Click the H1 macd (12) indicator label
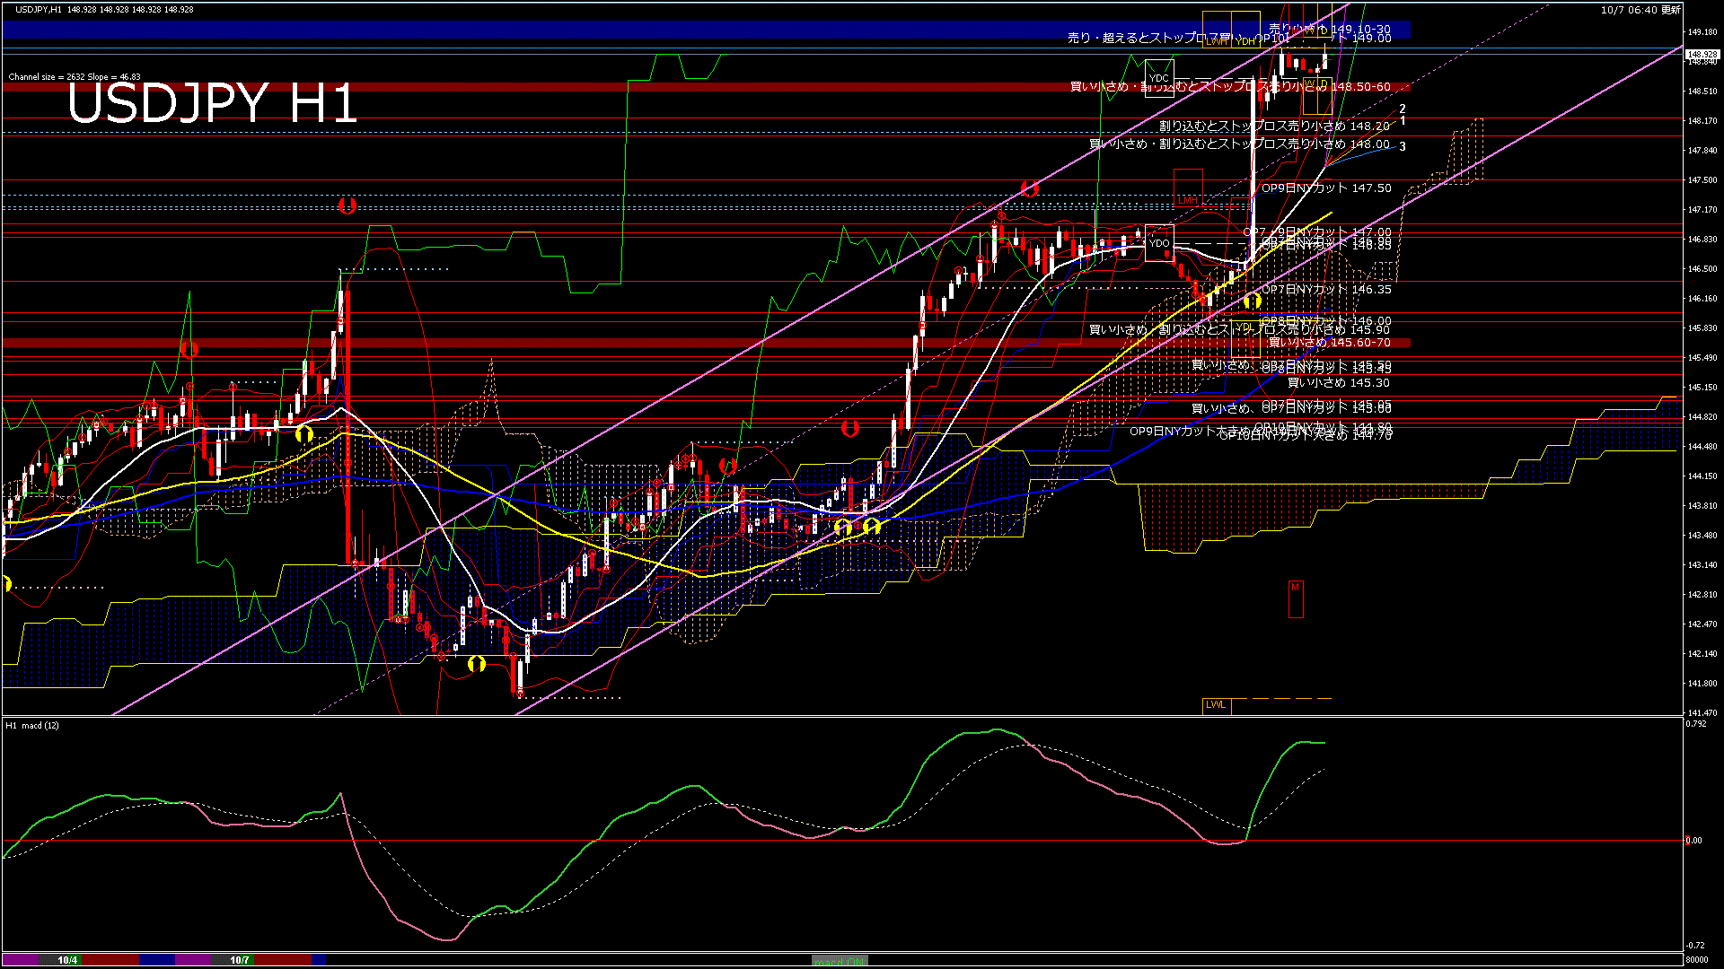The image size is (1724, 969). pos(32,725)
